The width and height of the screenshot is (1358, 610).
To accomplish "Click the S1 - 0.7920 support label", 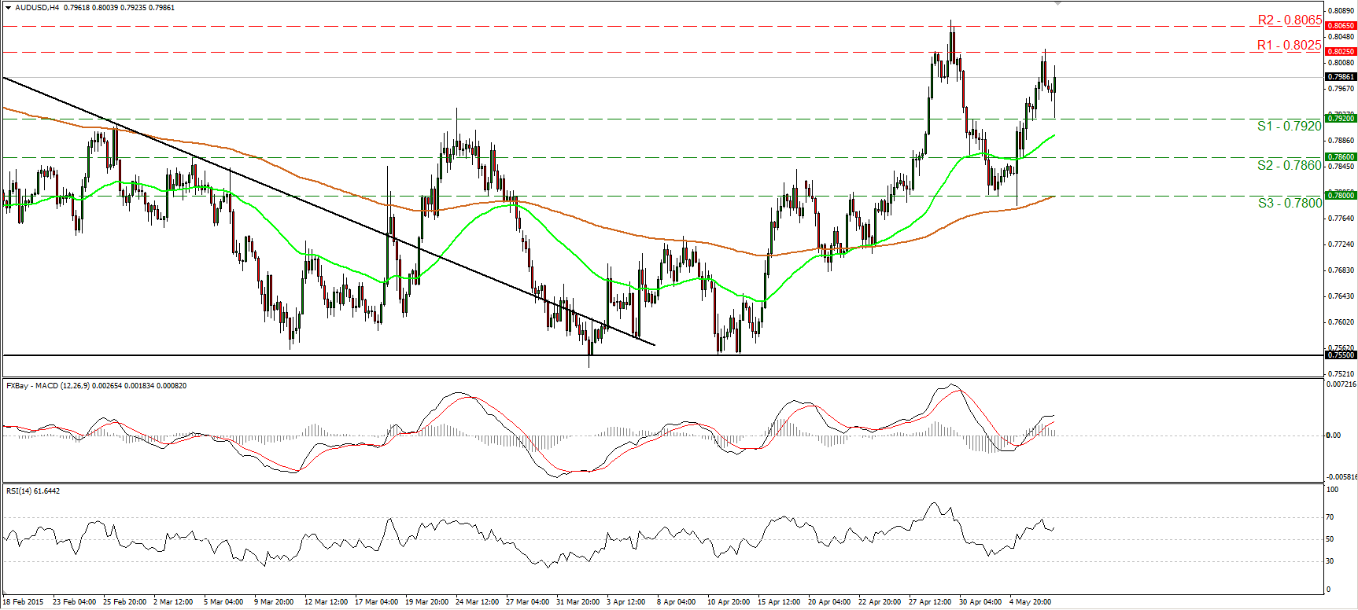I will pos(1290,127).
